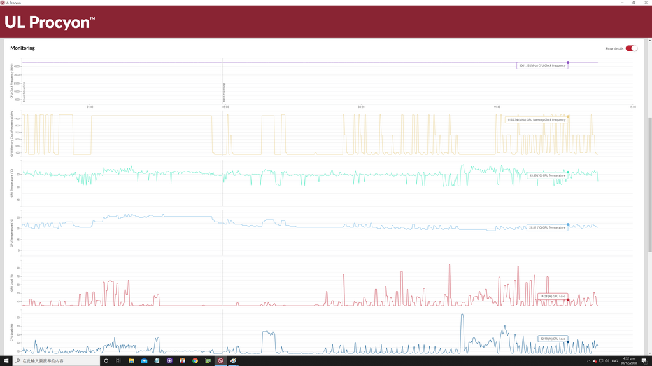Click the 11:40 time axis label
Screen dimensions: 652x366
(497, 107)
